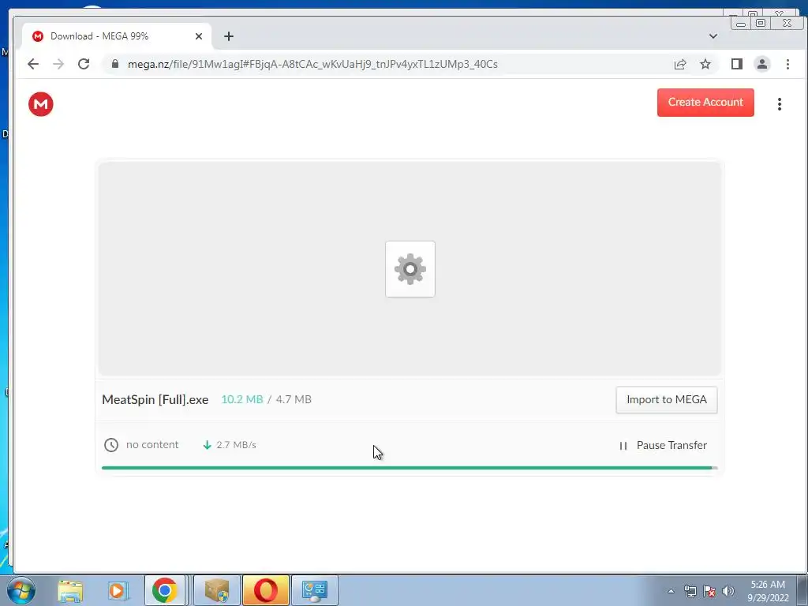Open the Chrome profile avatar
Screen dimensions: 808x606
[x=762, y=64]
